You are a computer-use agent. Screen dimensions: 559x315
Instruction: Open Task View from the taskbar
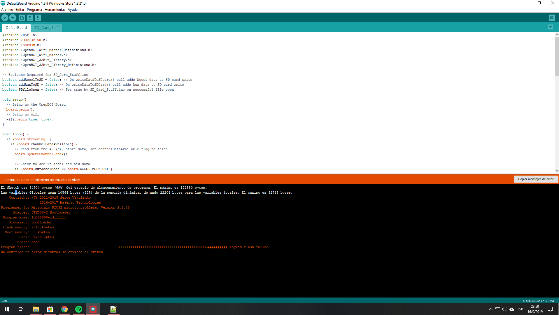click(21, 309)
